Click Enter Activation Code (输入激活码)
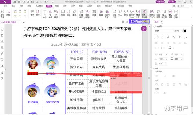 coord(164,14)
